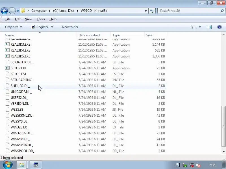Select WIN32S16.DL_ file name
The height and width of the screenshot is (169, 226).
coord(21,133)
